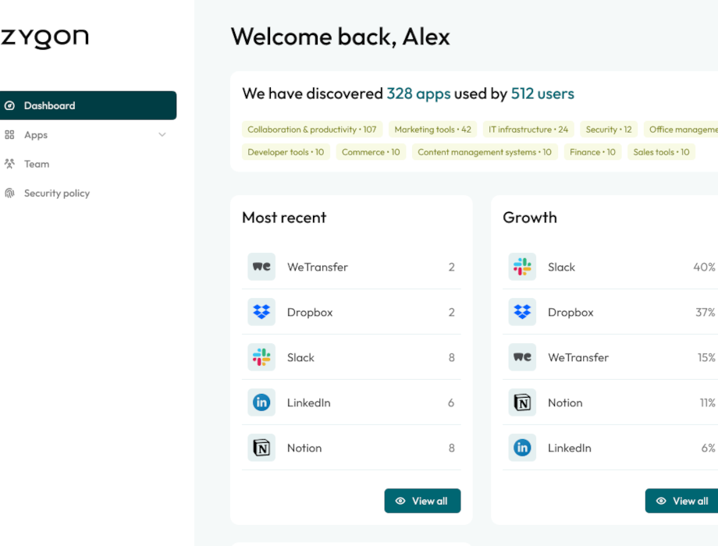
Task: Select Marketing tools · 42 tag
Action: tap(432, 129)
